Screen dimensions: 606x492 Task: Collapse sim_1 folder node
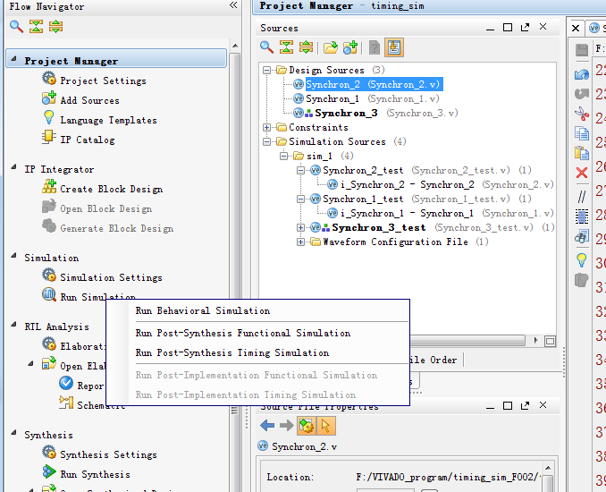coord(283,156)
